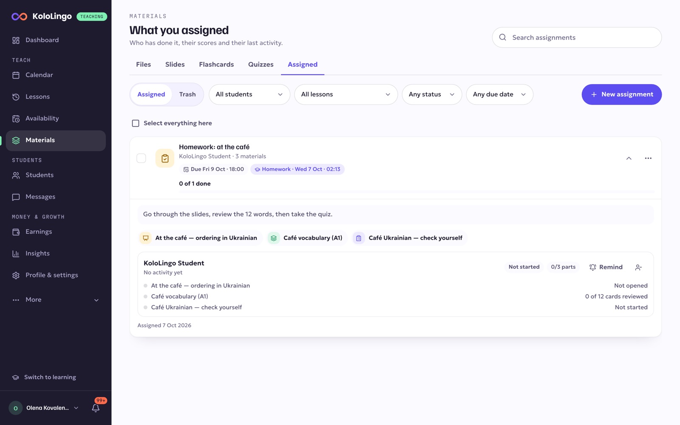The height and width of the screenshot is (425, 680).
Task: Open Calendar from the sidebar
Action: (x=56, y=75)
